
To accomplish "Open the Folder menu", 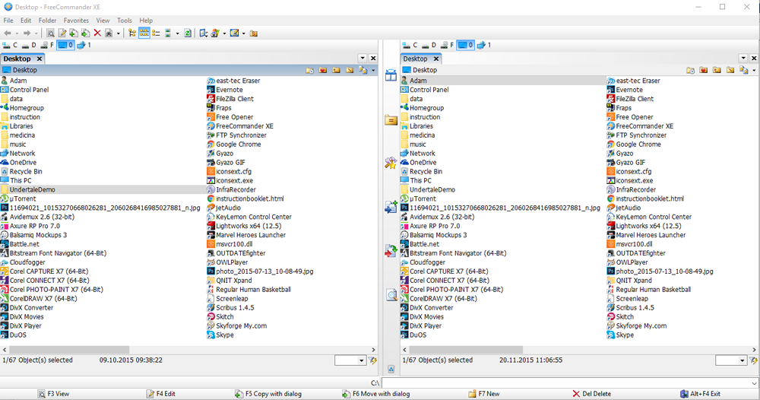I will coord(47,21).
